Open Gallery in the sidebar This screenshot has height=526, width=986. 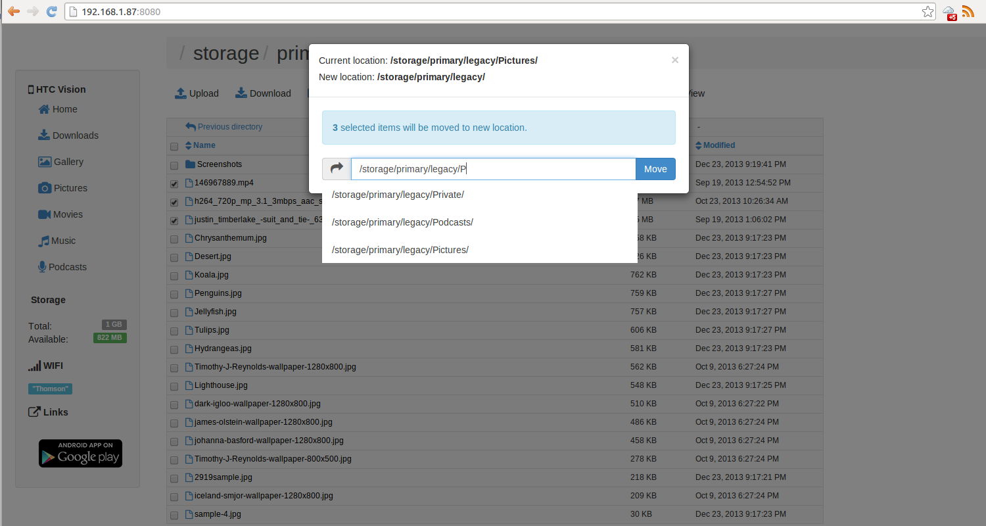(60, 162)
